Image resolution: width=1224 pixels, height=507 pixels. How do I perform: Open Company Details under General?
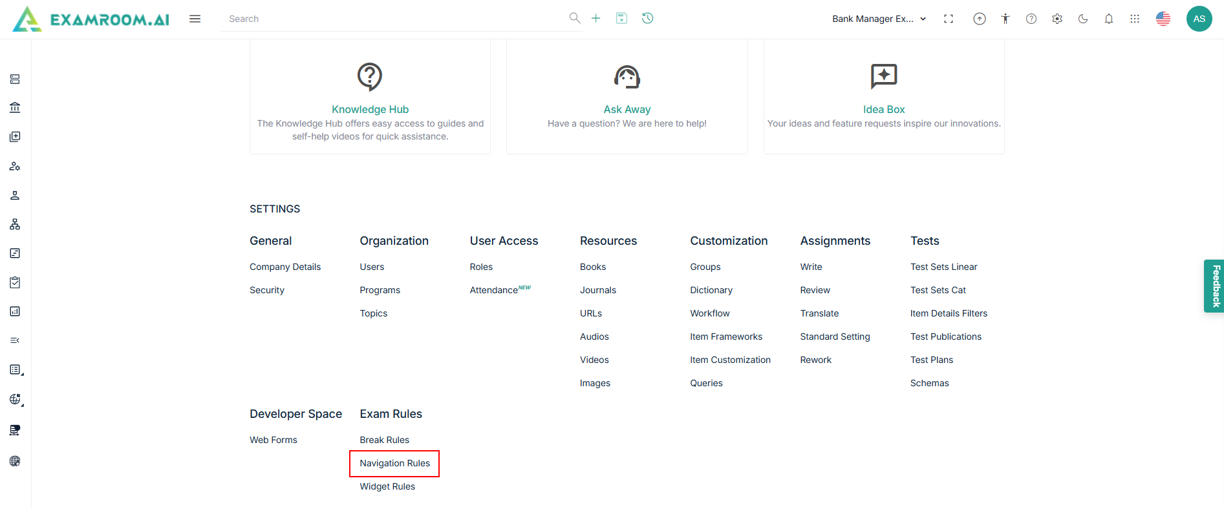click(x=285, y=267)
